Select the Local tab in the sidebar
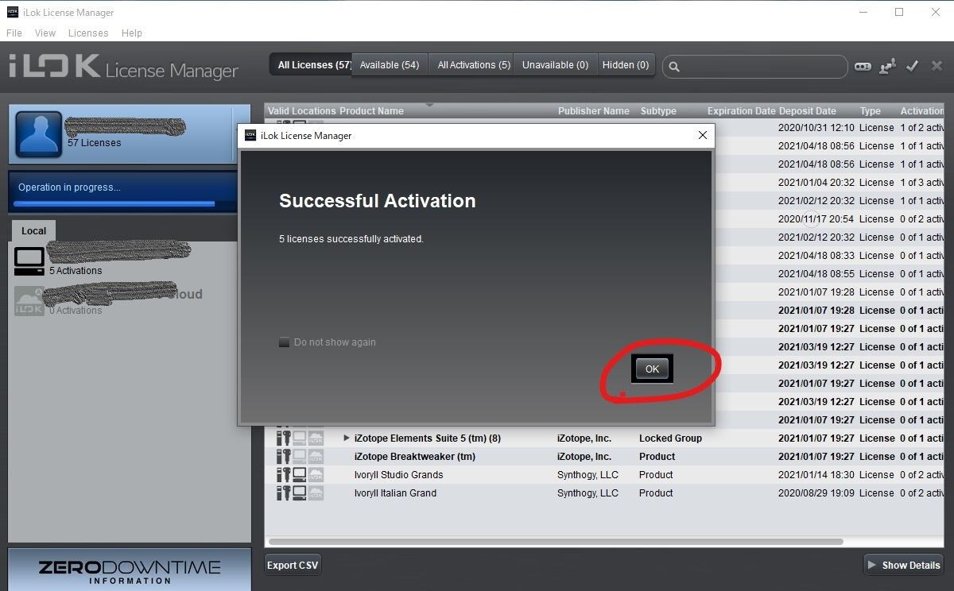 point(33,231)
